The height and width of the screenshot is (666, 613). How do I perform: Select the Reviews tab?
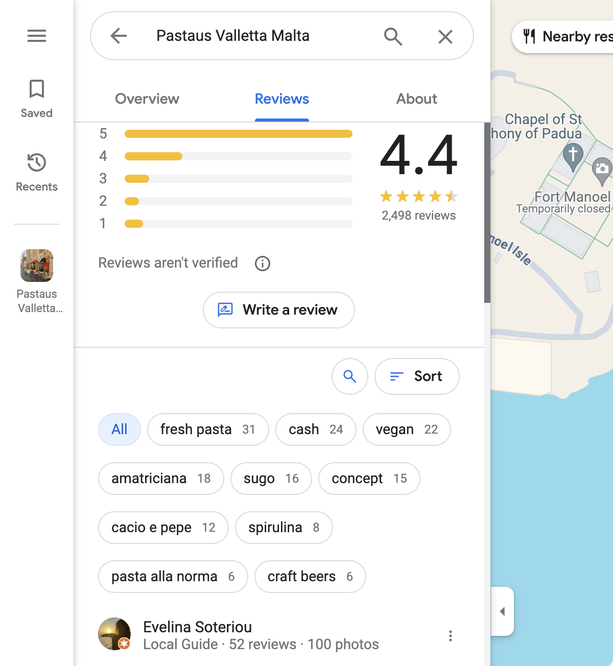pos(282,99)
